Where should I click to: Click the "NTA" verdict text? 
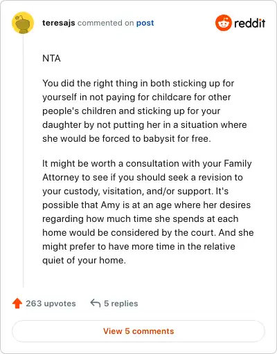[x=51, y=58]
